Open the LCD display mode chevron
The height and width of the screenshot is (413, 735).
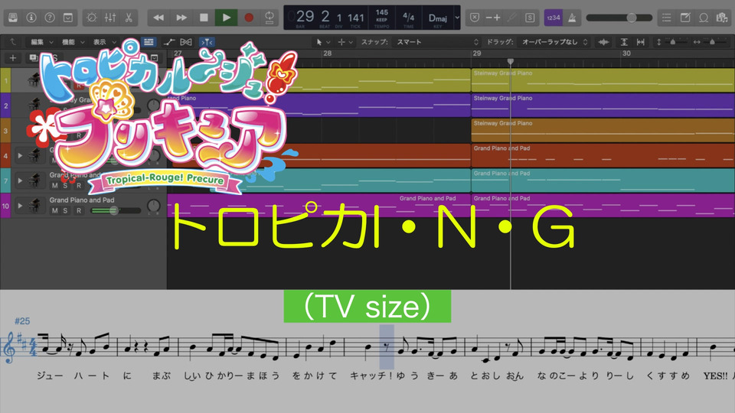tap(457, 18)
